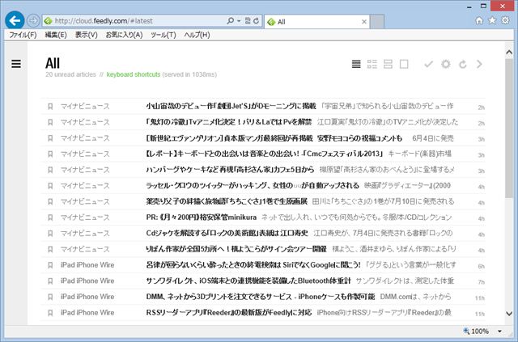The image size is (518, 342).
Task: Click the vertical scrollbar thumb
Action: (x=509, y=128)
